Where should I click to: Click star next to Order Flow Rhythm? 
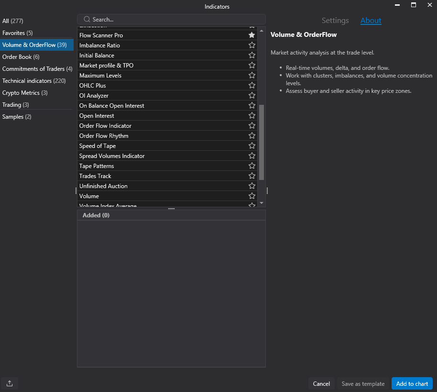(251, 135)
